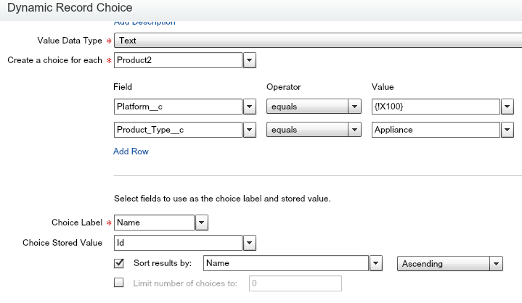This screenshot has width=522, height=303.
Task: Enable Limit number of choices checkbox
Action: (x=120, y=283)
